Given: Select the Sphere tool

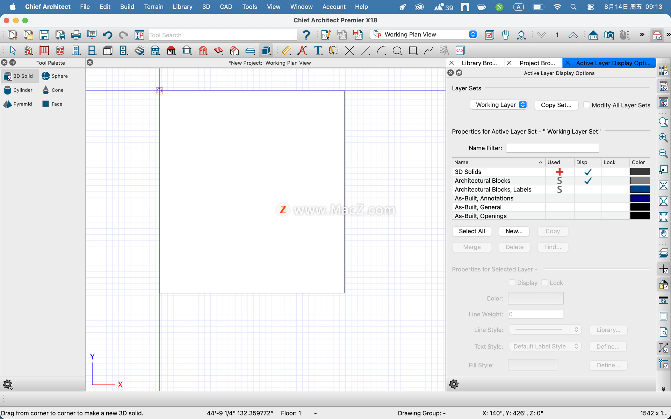Looking at the screenshot, I should point(55,76).
